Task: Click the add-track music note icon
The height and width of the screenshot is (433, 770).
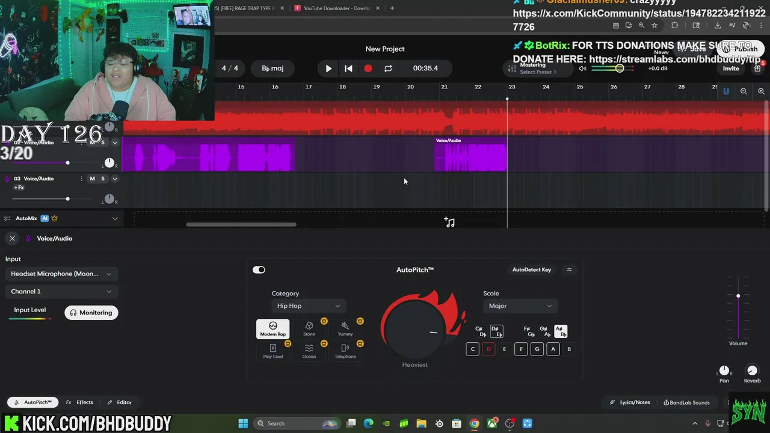Action: point(449,223)
